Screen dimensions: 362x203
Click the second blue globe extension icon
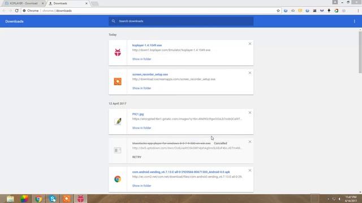point(307,11)
